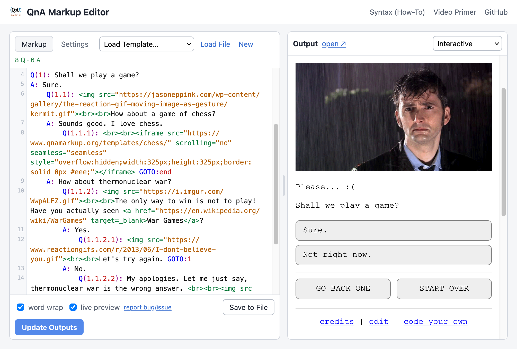Click 'A: Sounds good. I love chess.' line
This screenshot has width=517, height=349.
104,124
